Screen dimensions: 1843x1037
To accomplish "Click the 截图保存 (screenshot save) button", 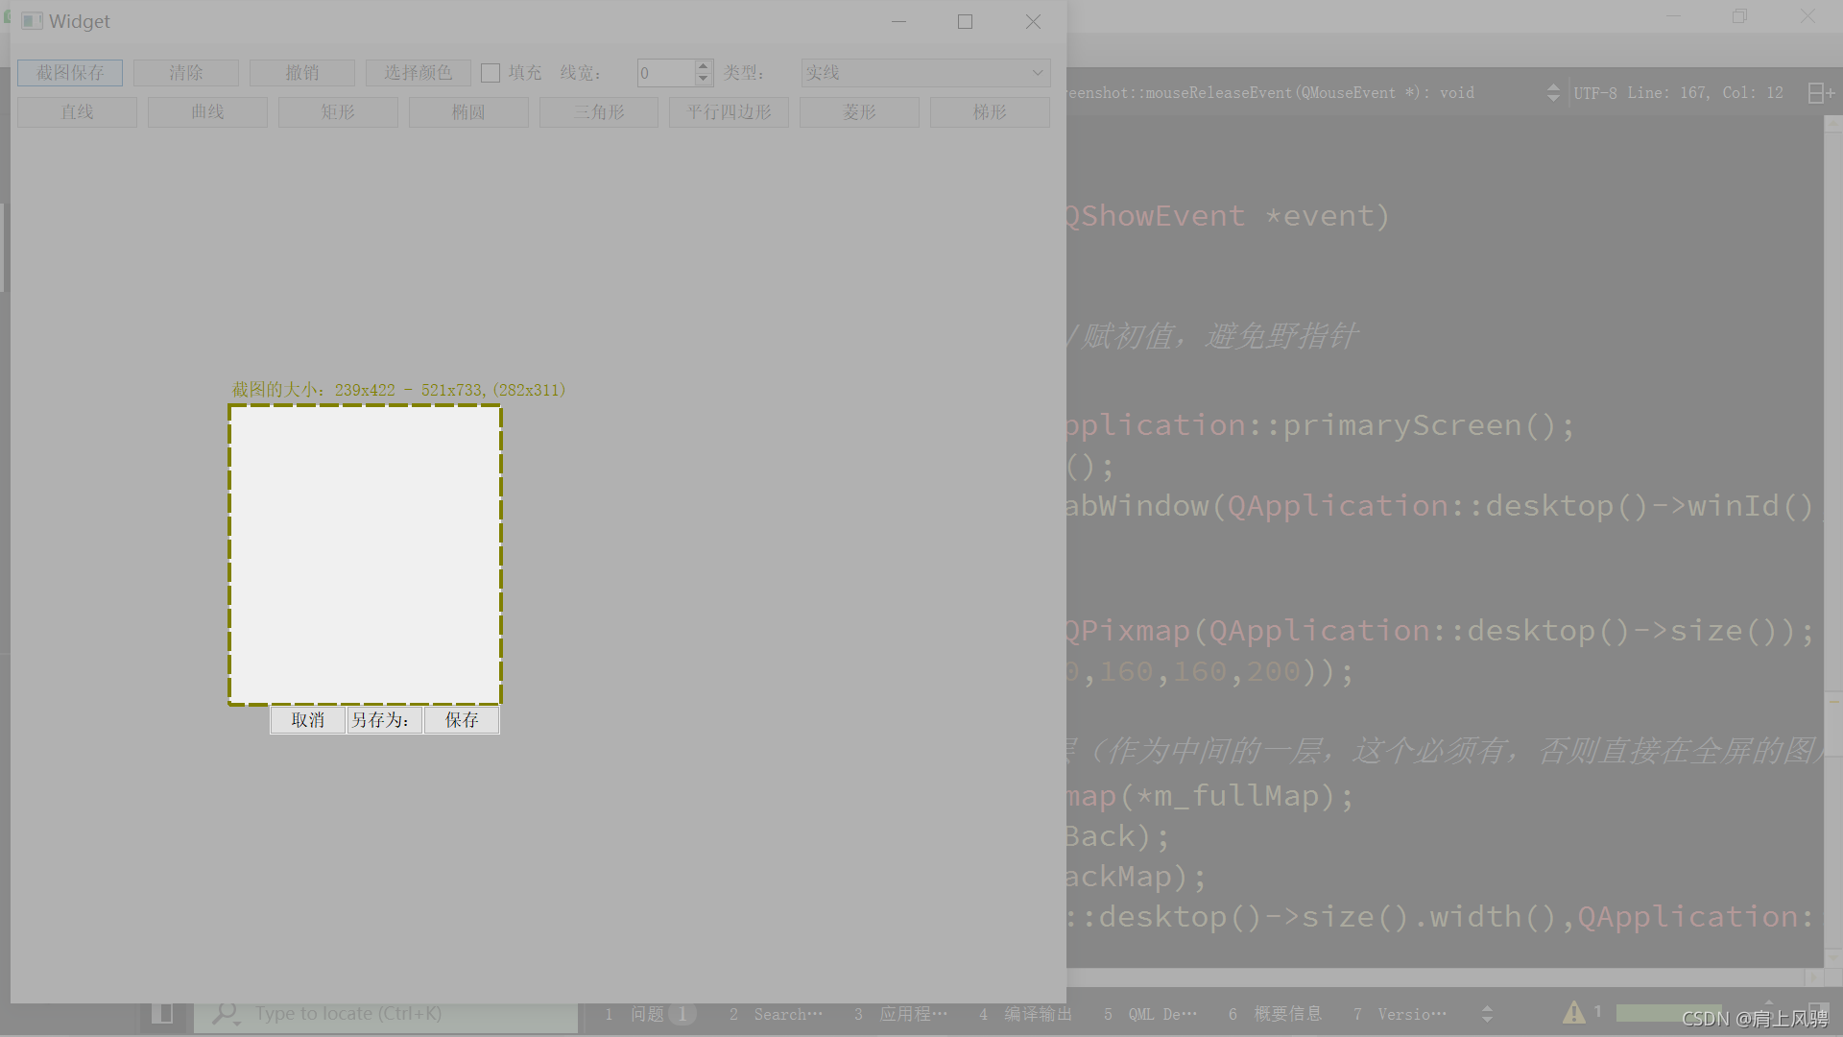I will [71, 72].
